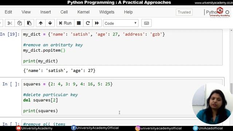Viewport: 233px width, 131px height.
Task: Click the Python kernel name label
Action: [212, 12]
